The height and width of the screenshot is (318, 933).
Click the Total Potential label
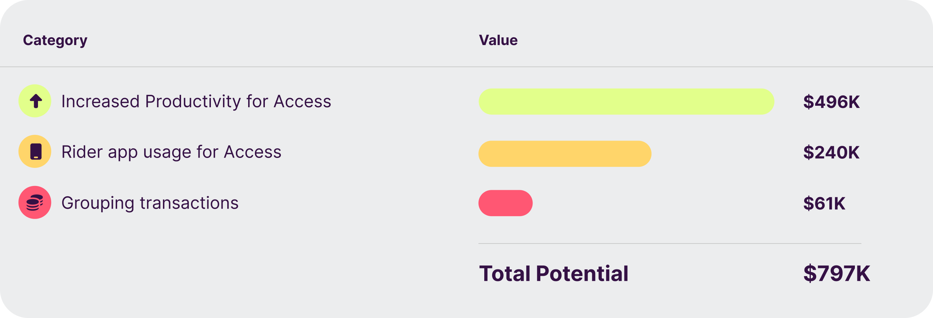pyautogui.click(x=553, y=273)
